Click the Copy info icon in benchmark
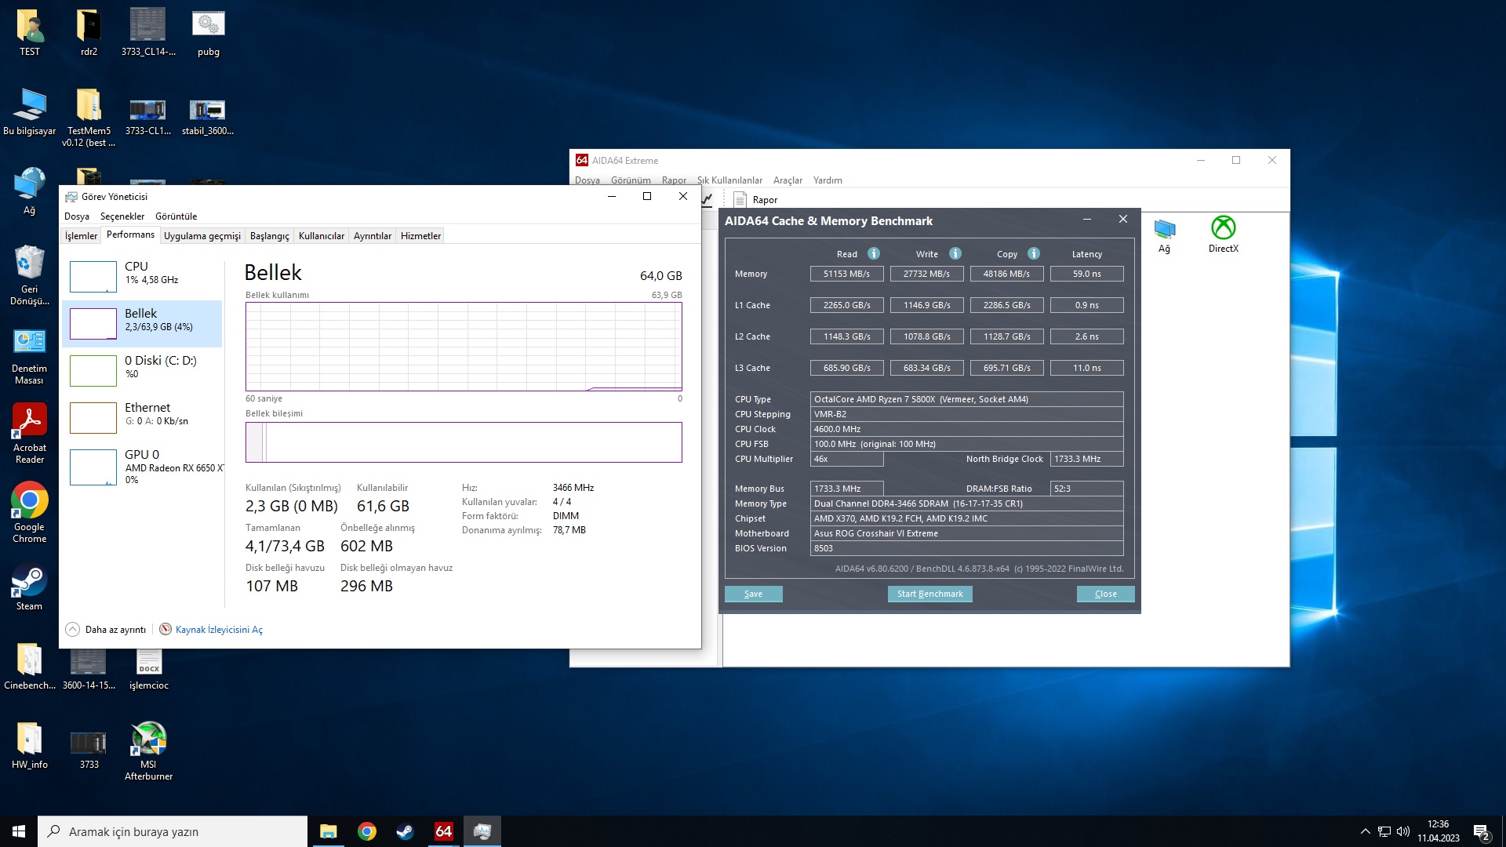This screenshot has height=847, width=1506. [x=1034, y=253]
